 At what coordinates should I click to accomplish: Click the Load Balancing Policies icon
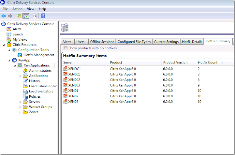(25, 86)
